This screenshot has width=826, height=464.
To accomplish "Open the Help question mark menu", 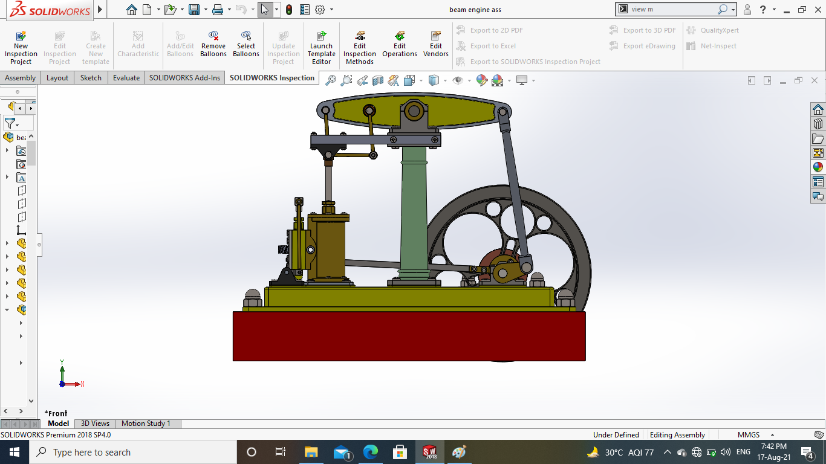I will (763, 10).
